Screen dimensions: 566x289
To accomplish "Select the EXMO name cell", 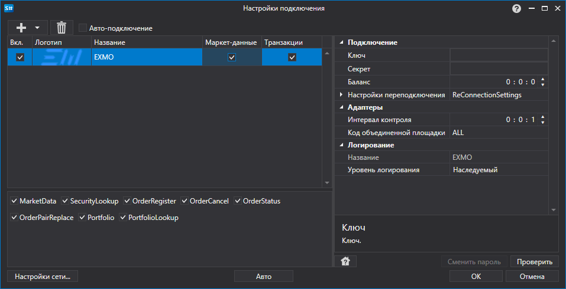I will (x=147, y=57).
